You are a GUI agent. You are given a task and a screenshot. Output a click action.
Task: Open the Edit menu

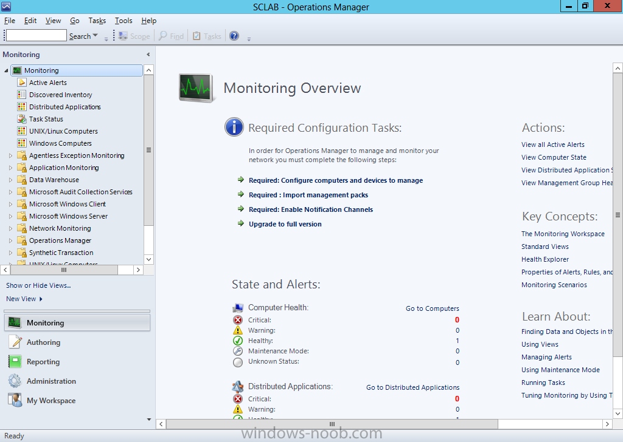(x=30, y=21)
